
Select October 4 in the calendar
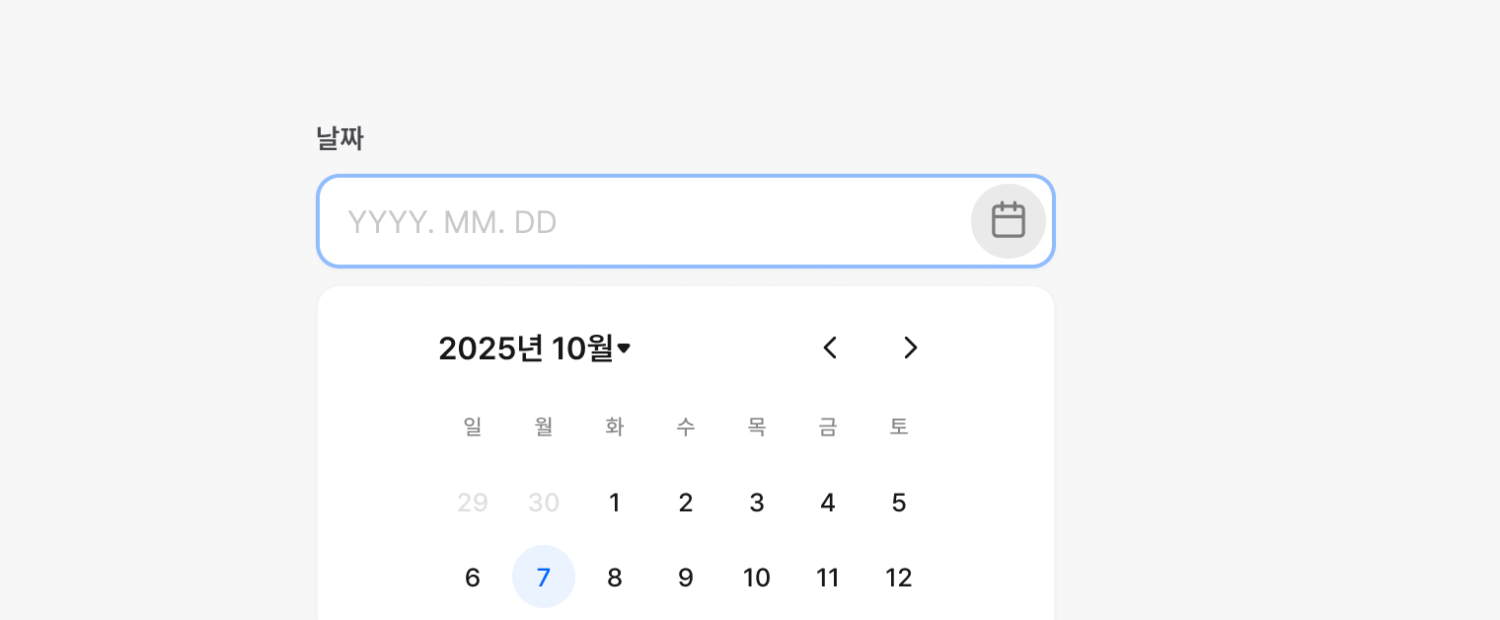828,504
